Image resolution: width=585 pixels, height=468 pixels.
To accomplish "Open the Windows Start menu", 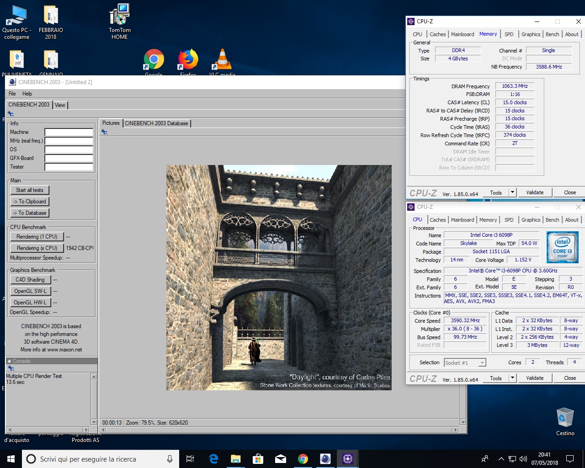I will [x=11, y=459].
